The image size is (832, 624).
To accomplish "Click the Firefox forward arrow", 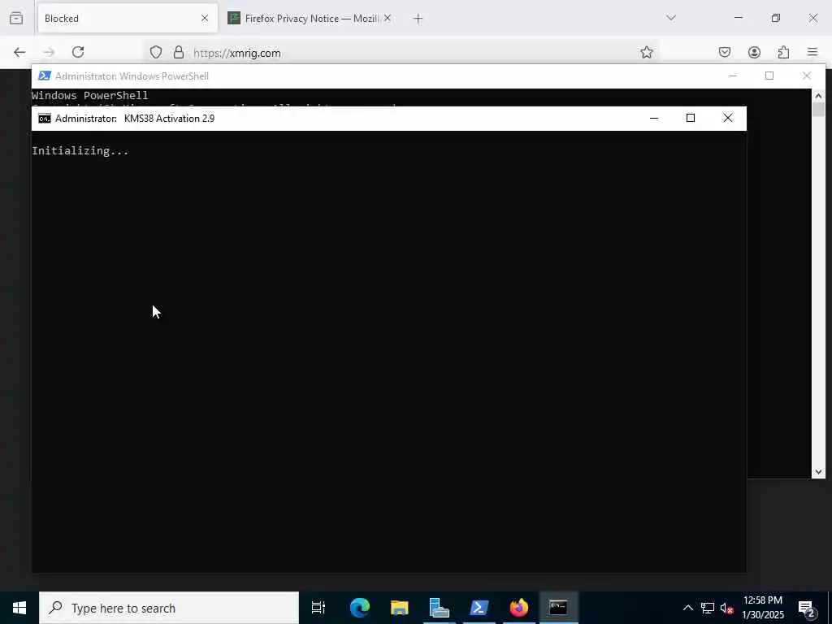I will pos(48,52).
